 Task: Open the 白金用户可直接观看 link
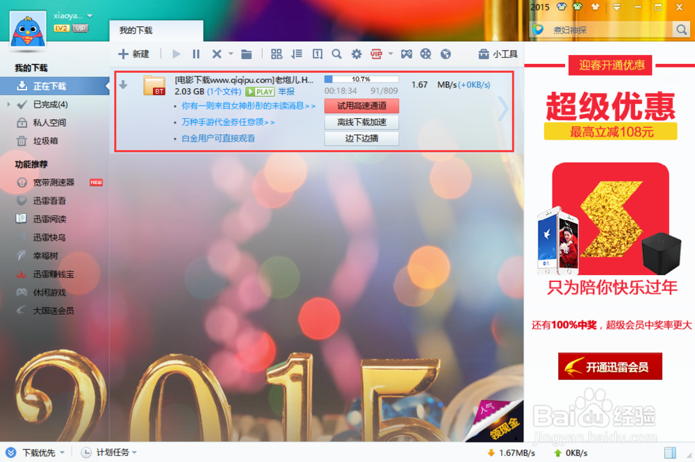point(218,138)
